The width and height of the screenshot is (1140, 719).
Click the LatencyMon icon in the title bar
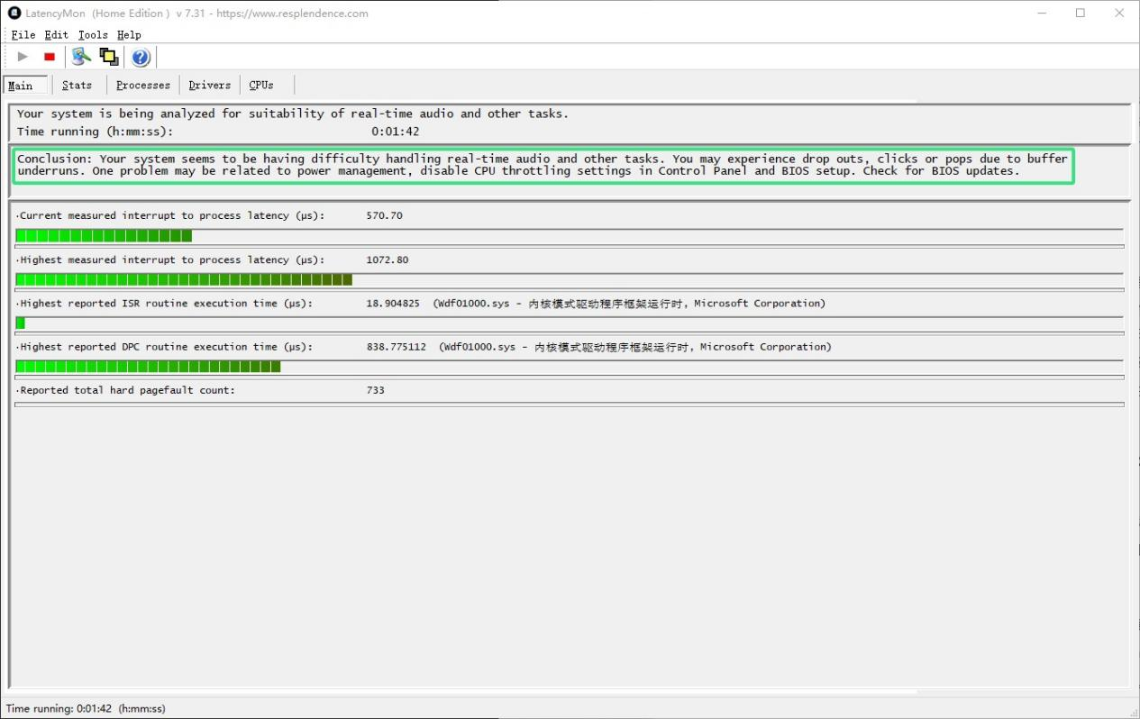[x=13, y=13]
